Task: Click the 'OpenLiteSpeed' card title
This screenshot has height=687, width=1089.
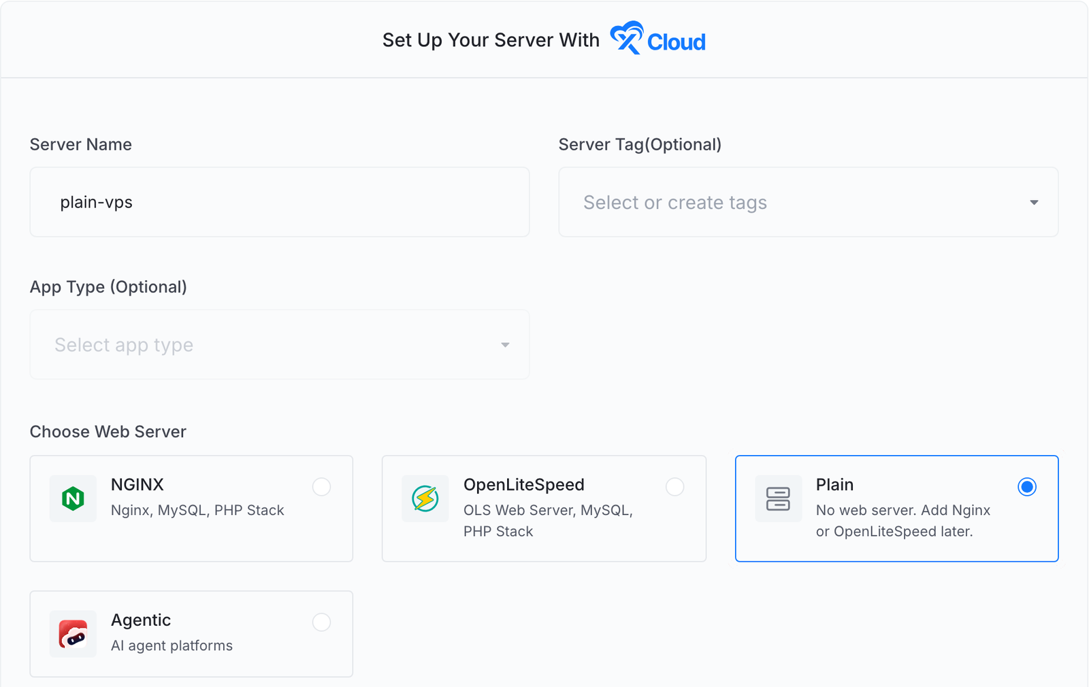Action: (x=524, y=485)
